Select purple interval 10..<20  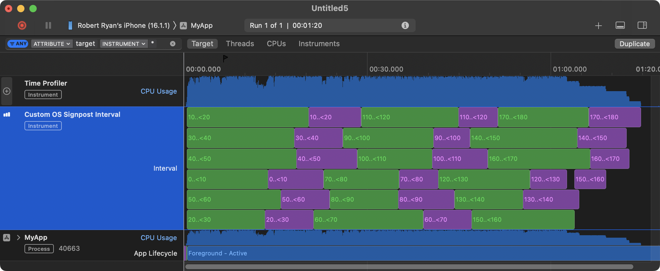pos(335,117)
